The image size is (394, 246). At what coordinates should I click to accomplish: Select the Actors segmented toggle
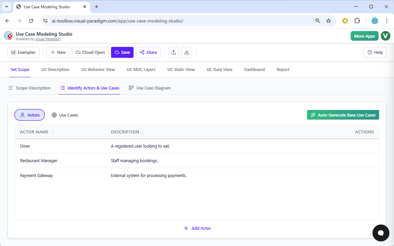tap(29, 115)
